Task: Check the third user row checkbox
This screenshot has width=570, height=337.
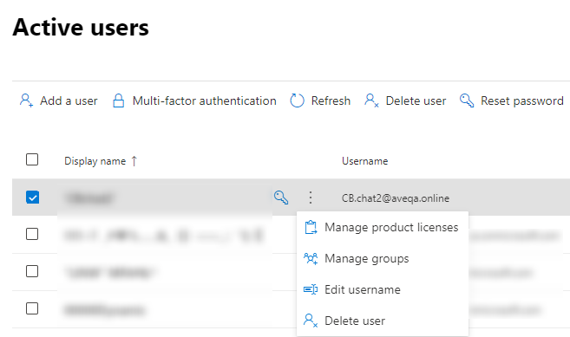Action: (32, 271)
